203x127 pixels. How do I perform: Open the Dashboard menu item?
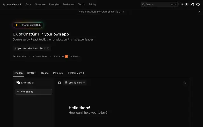69,4
